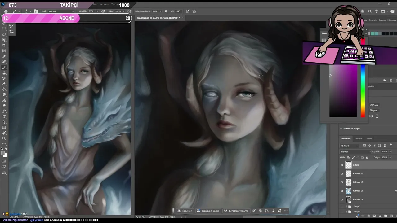Hide the Katman 18 layer
The image size is (397, 223).
click(342, 182)
